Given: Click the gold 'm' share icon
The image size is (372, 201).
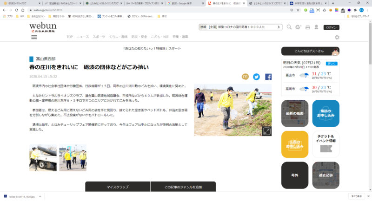Looking at the screenshot, I should (x=245, y=77).
